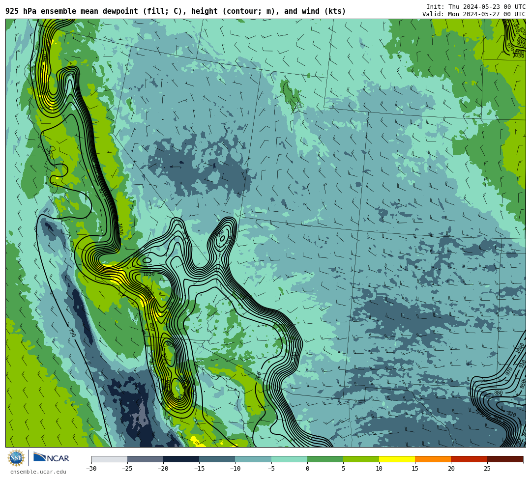Click the colorbar tick label 10
Viewport: 531px width, 478px height.
(x=379, y=469)
